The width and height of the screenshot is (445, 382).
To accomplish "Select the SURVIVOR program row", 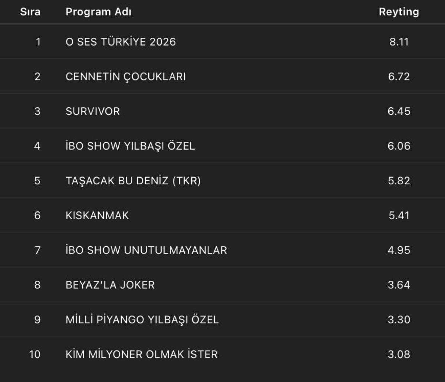I will (93, 111).
